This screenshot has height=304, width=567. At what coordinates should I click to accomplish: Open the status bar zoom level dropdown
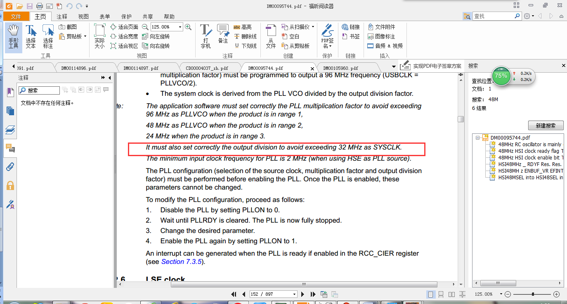tap(501, 294)
